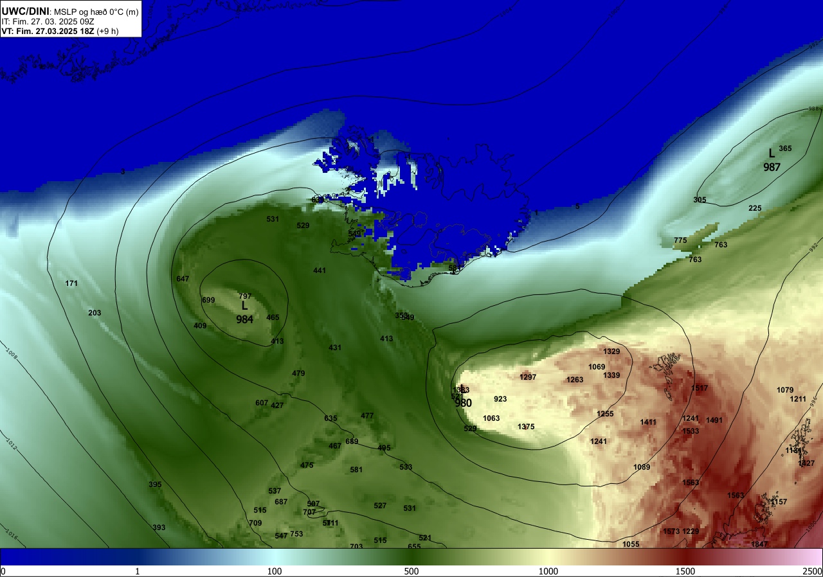Click the height value 1063
This screenshot has width=823, height=577.
(491, 418)
